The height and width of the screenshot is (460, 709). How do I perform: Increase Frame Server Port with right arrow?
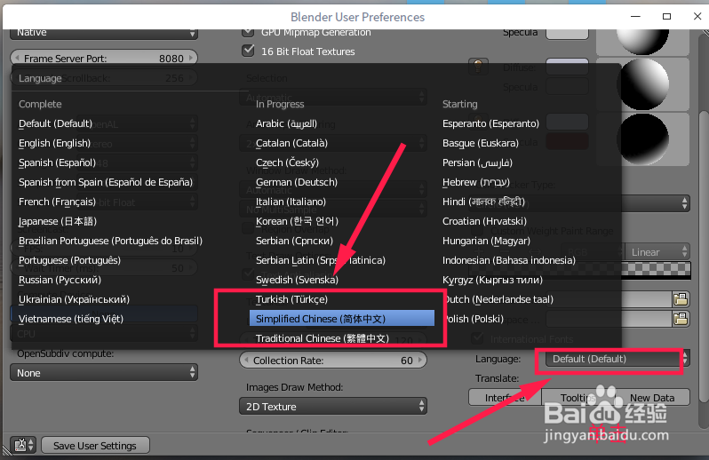(x=191, y=58)
